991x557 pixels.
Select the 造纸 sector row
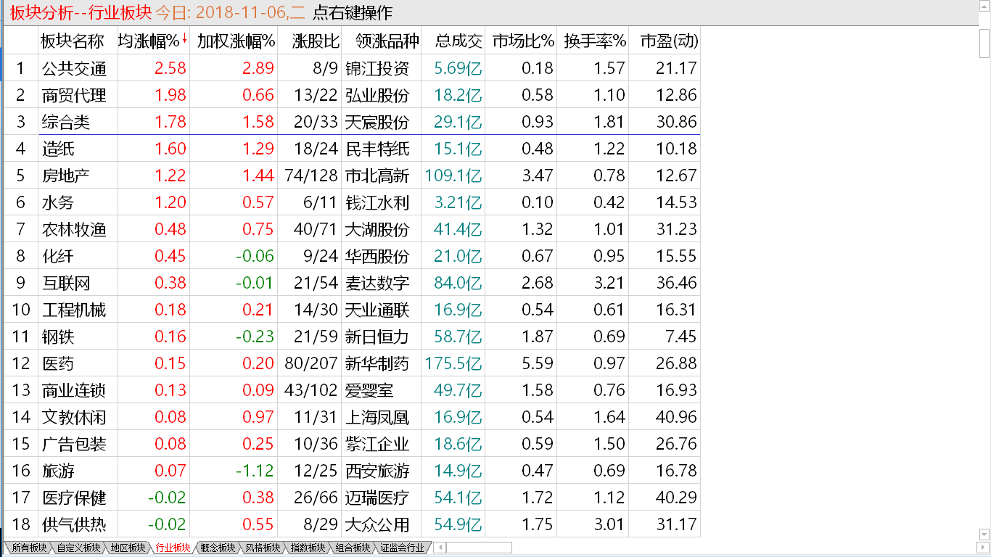click(353, 149)
